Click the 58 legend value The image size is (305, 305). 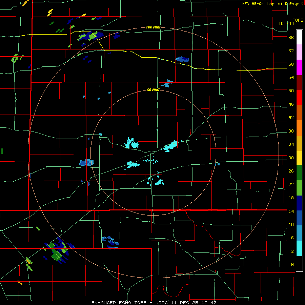(291, 64)
